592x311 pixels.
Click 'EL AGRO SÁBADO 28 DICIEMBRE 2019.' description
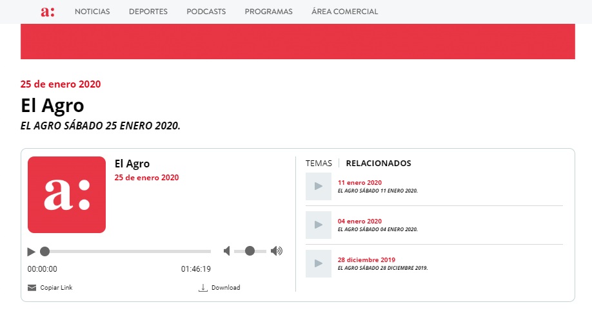click(382, 269)
